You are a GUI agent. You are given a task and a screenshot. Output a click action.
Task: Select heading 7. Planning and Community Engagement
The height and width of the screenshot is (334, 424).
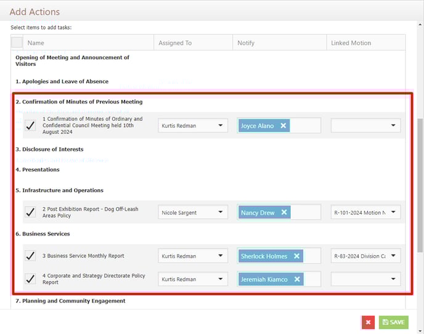(70, 301)
